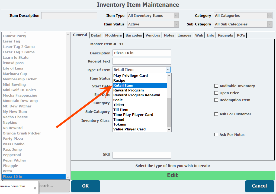
Task: Open the Barcodes tab
Action: point(134,35)
